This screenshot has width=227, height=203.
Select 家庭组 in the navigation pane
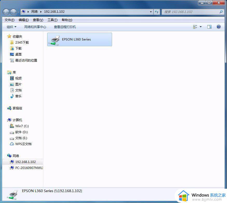(x=17, y=108)
